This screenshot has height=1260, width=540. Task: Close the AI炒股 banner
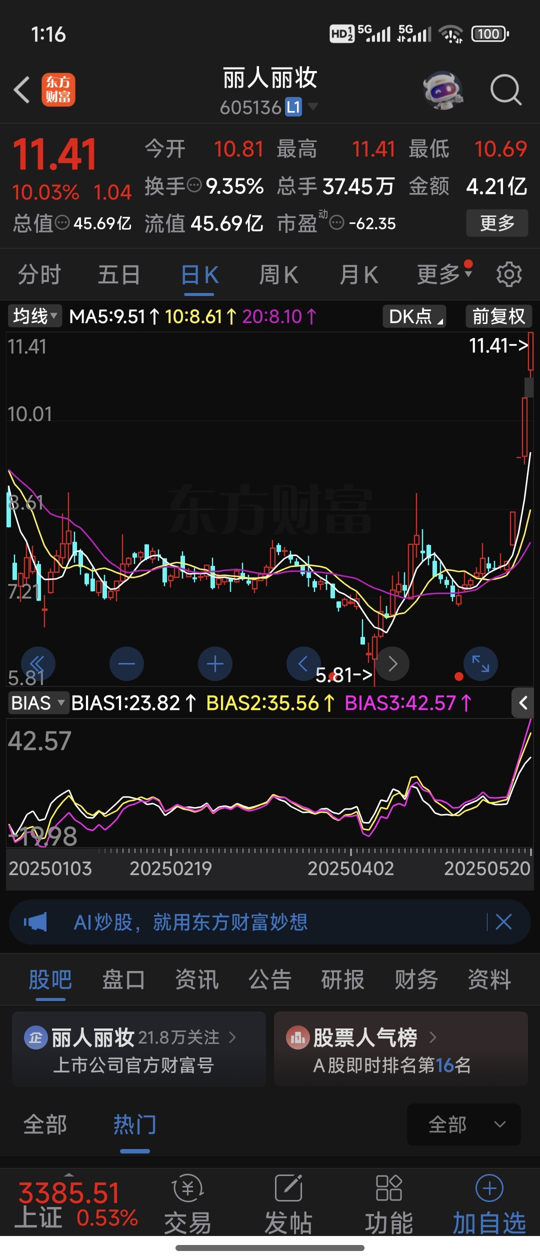[x=503, y=921]
